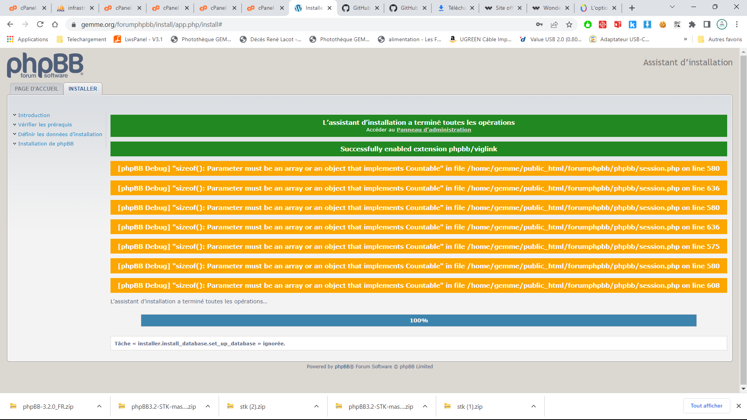747x420 pixels.
Task: Open the Chrome three-dot menu
Action: pyautogui.click(x=737, y=24)
